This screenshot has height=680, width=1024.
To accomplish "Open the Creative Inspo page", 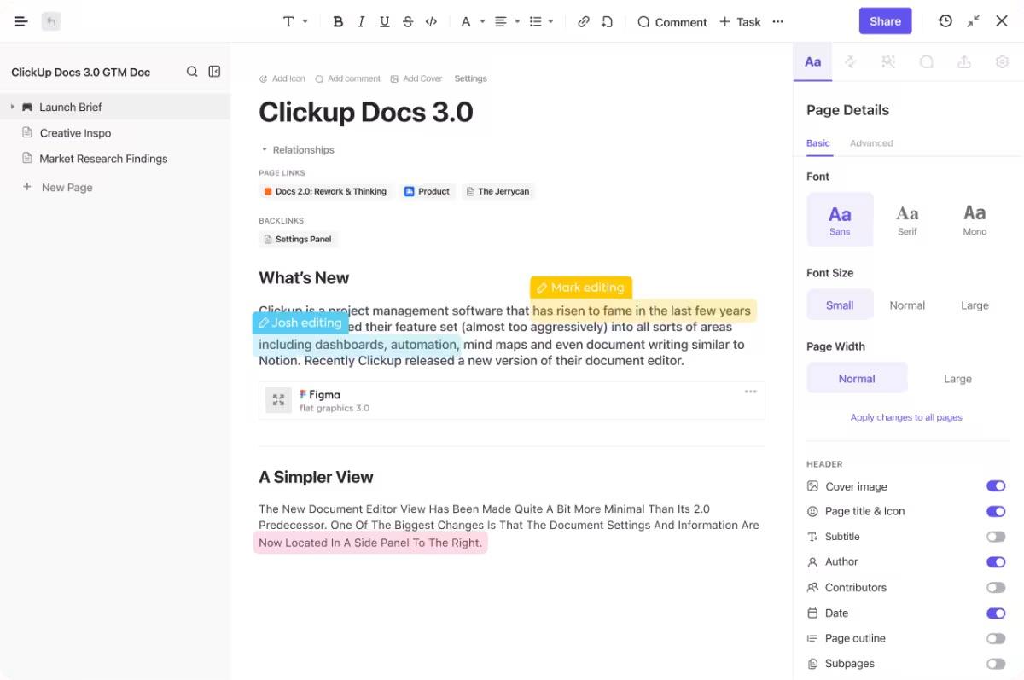I will tap(75, 133).
